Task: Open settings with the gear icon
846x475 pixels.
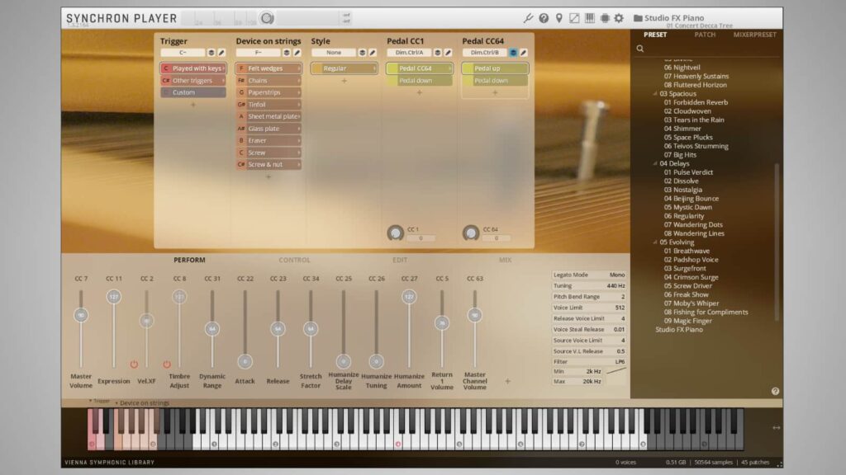Action: tap(619, 17)
